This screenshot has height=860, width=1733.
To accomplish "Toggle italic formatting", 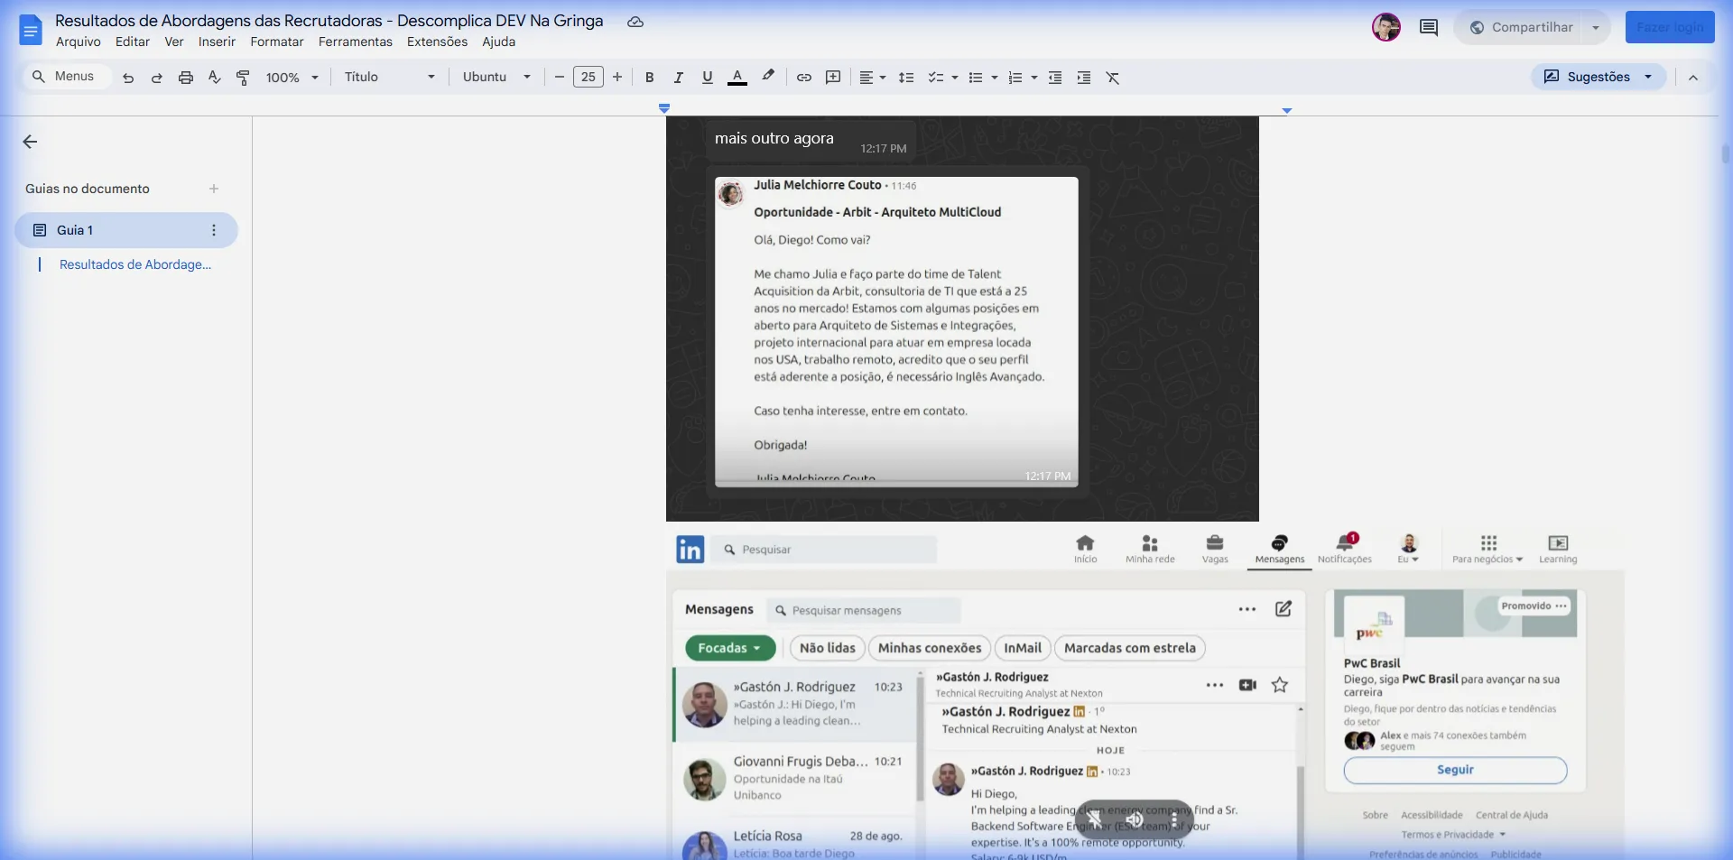I will click(x=679, y=78).
